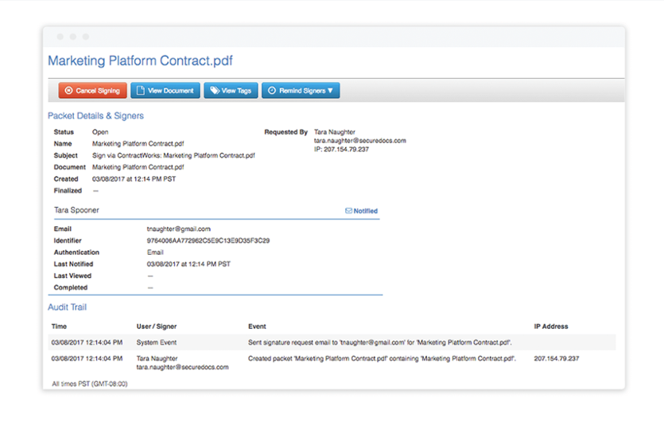Click the Audit Trail section heading

[x=68, y=307]
